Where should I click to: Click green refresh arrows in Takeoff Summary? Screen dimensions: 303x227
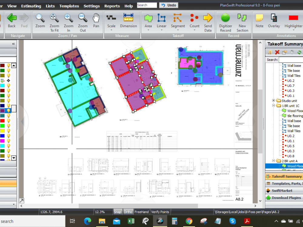point(299,52)
